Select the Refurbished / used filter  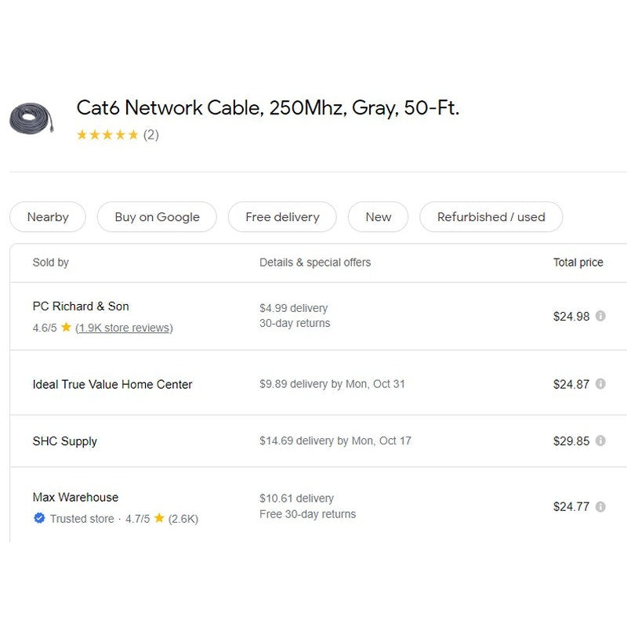pyautogui.click(x=491, y=217)
